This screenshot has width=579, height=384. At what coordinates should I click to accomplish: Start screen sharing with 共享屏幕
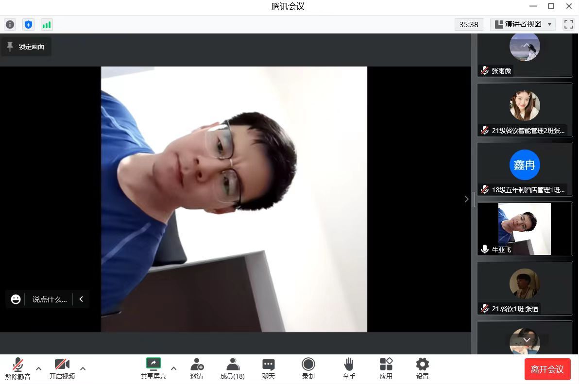[153, 368]
